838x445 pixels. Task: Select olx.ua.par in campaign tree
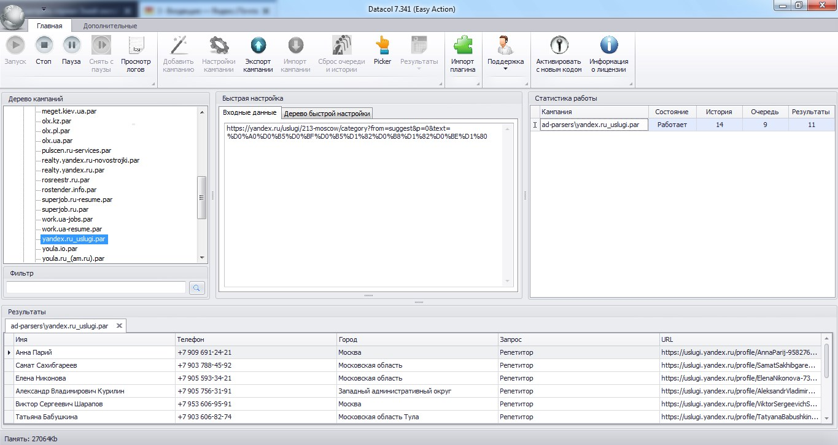tap(56, 141)
